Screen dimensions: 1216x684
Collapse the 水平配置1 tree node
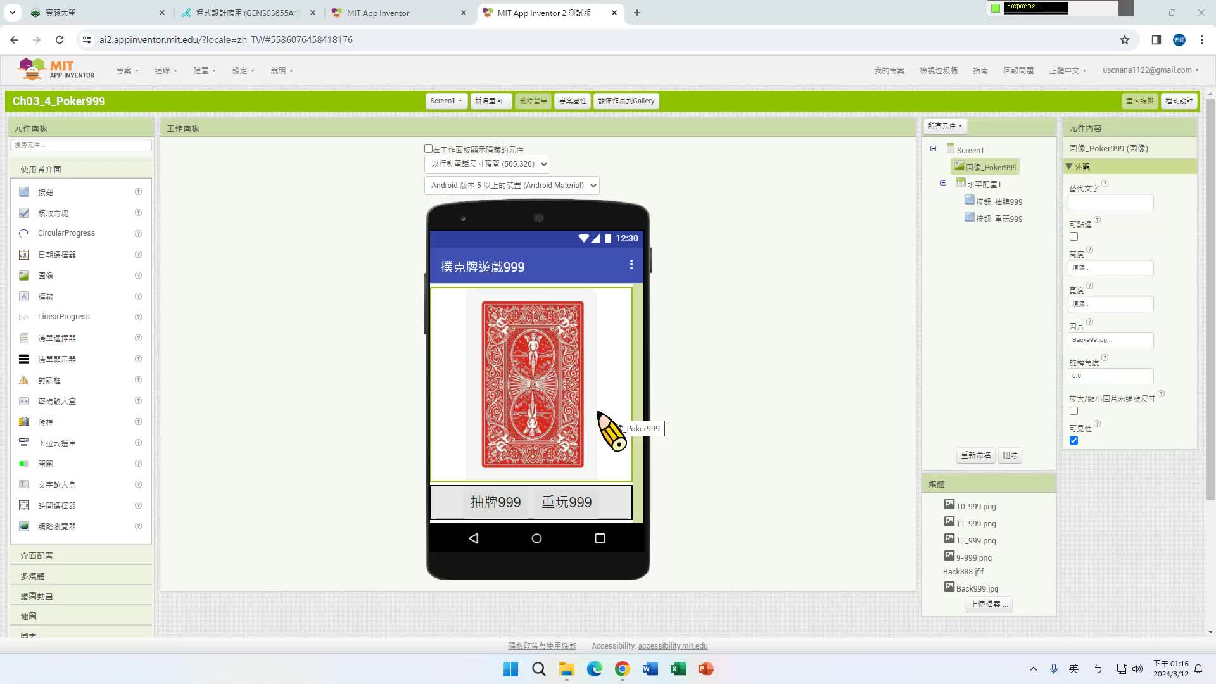click(943, 183)
